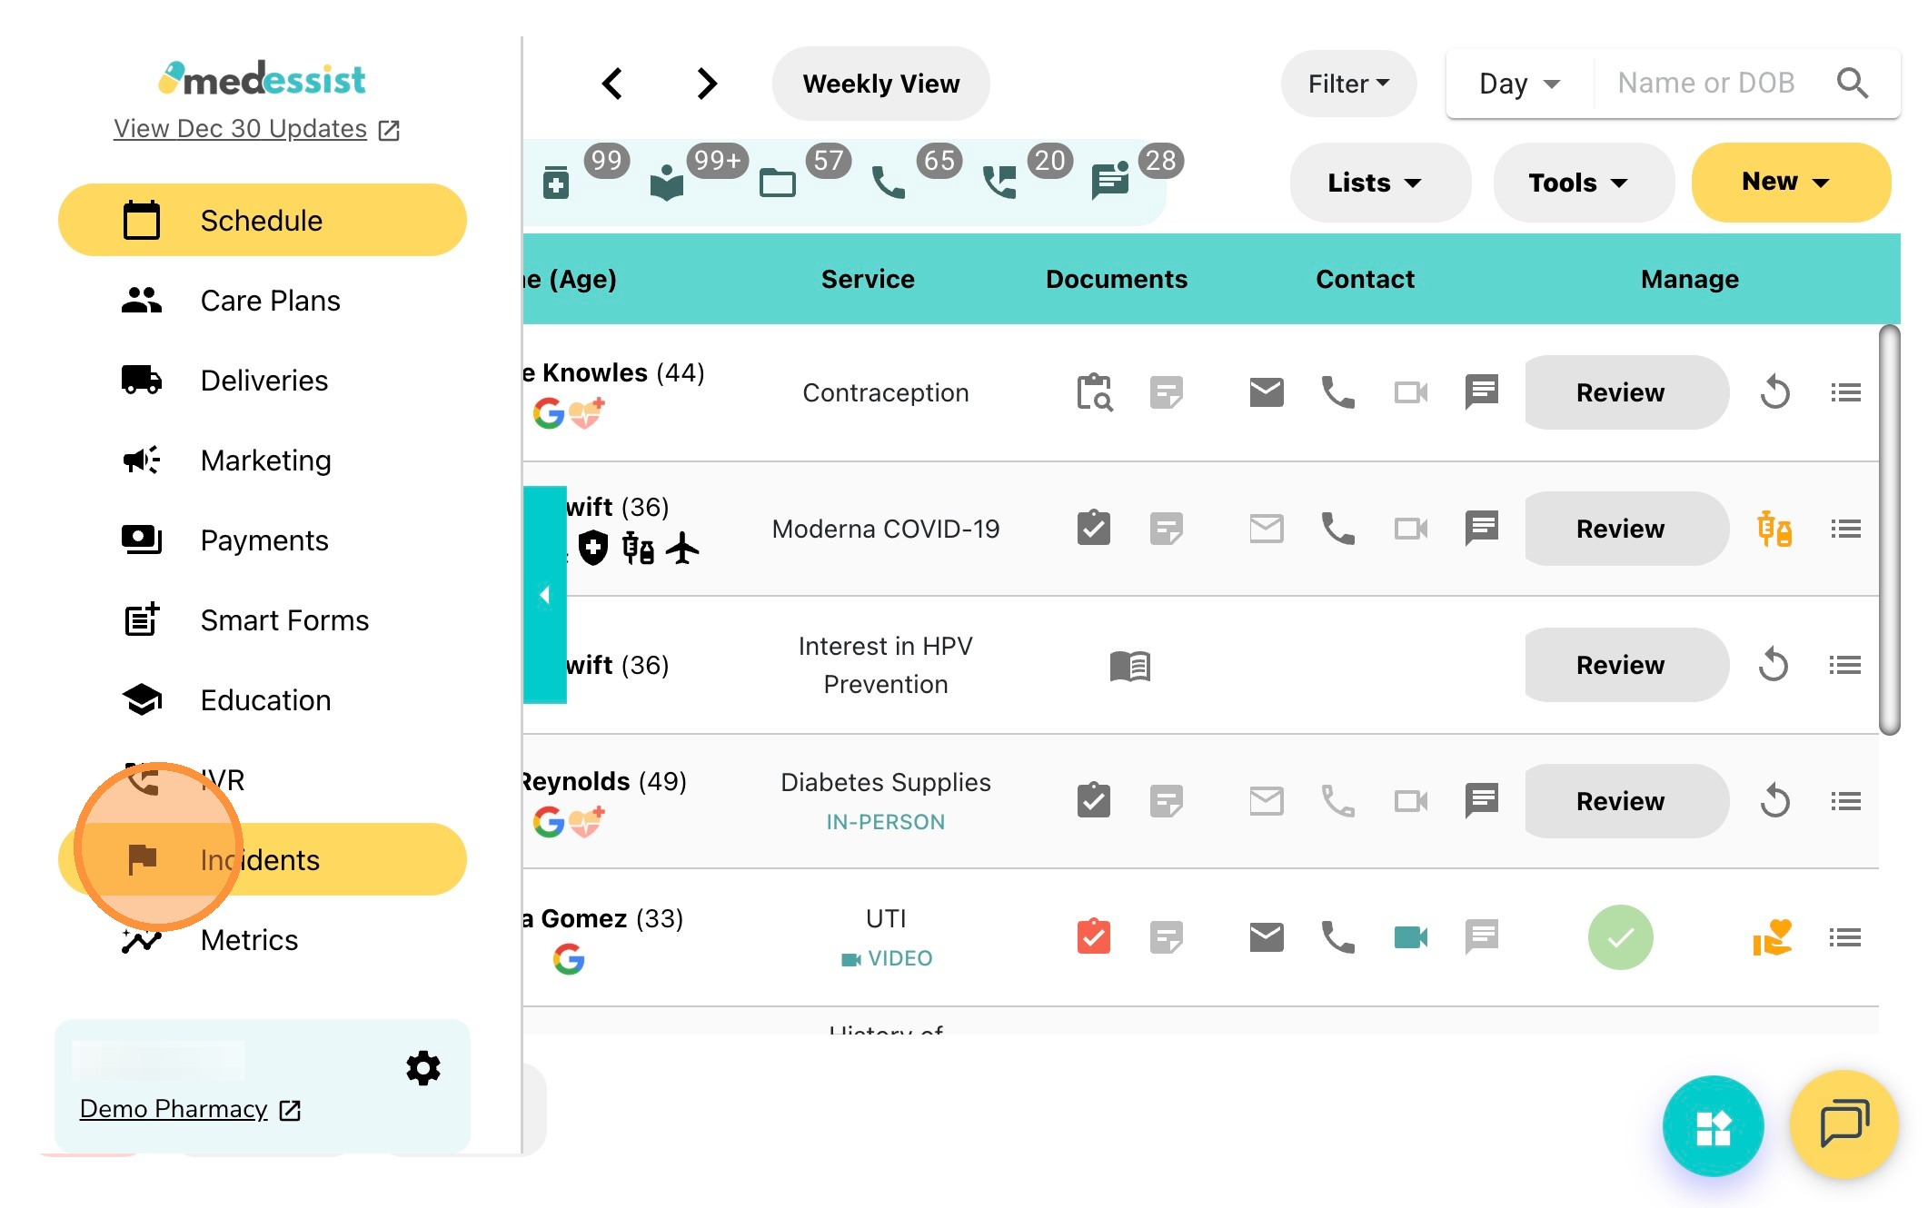Toggle the green checkmark status for Gomez

tap(1620, 937)
